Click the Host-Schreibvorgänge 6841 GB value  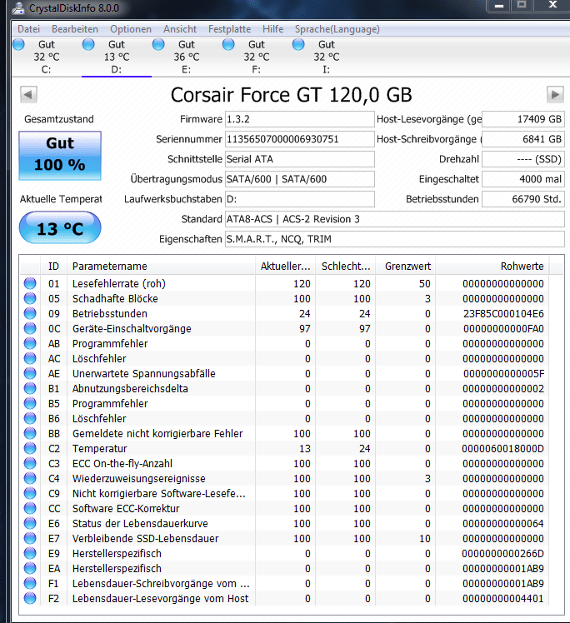[523, 139]
